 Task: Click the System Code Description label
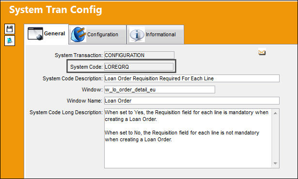(73, 78)
